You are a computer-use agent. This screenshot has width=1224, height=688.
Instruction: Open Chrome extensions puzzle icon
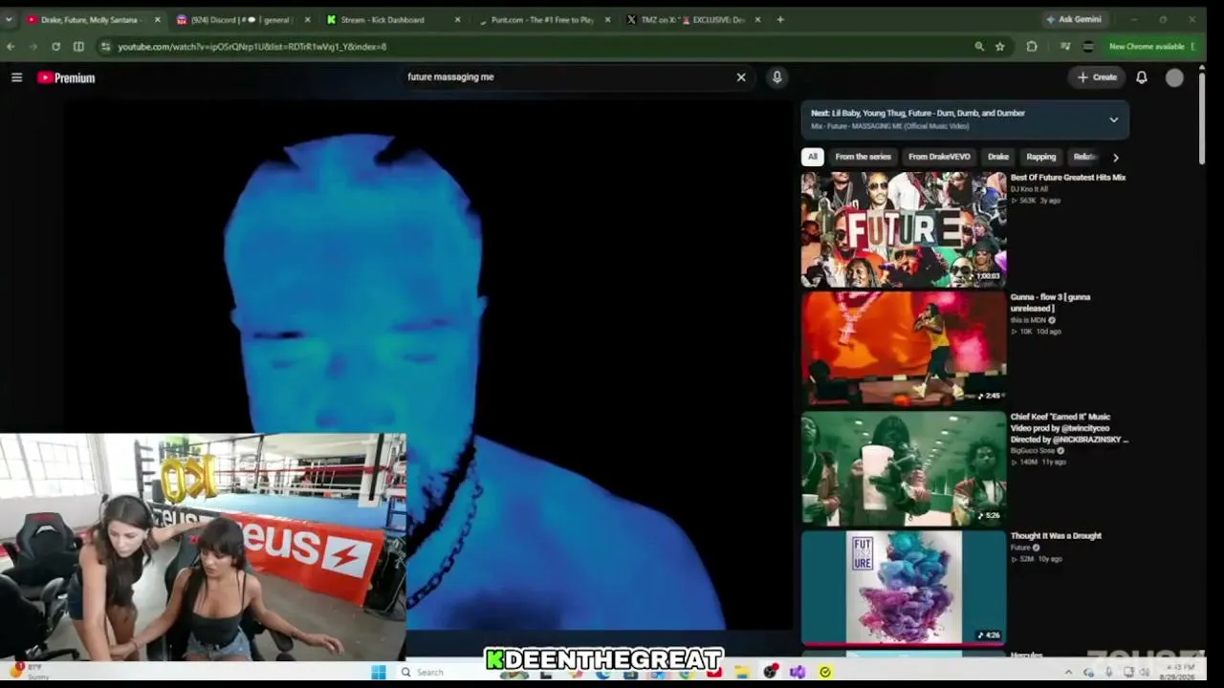[x=1032, y=46]
